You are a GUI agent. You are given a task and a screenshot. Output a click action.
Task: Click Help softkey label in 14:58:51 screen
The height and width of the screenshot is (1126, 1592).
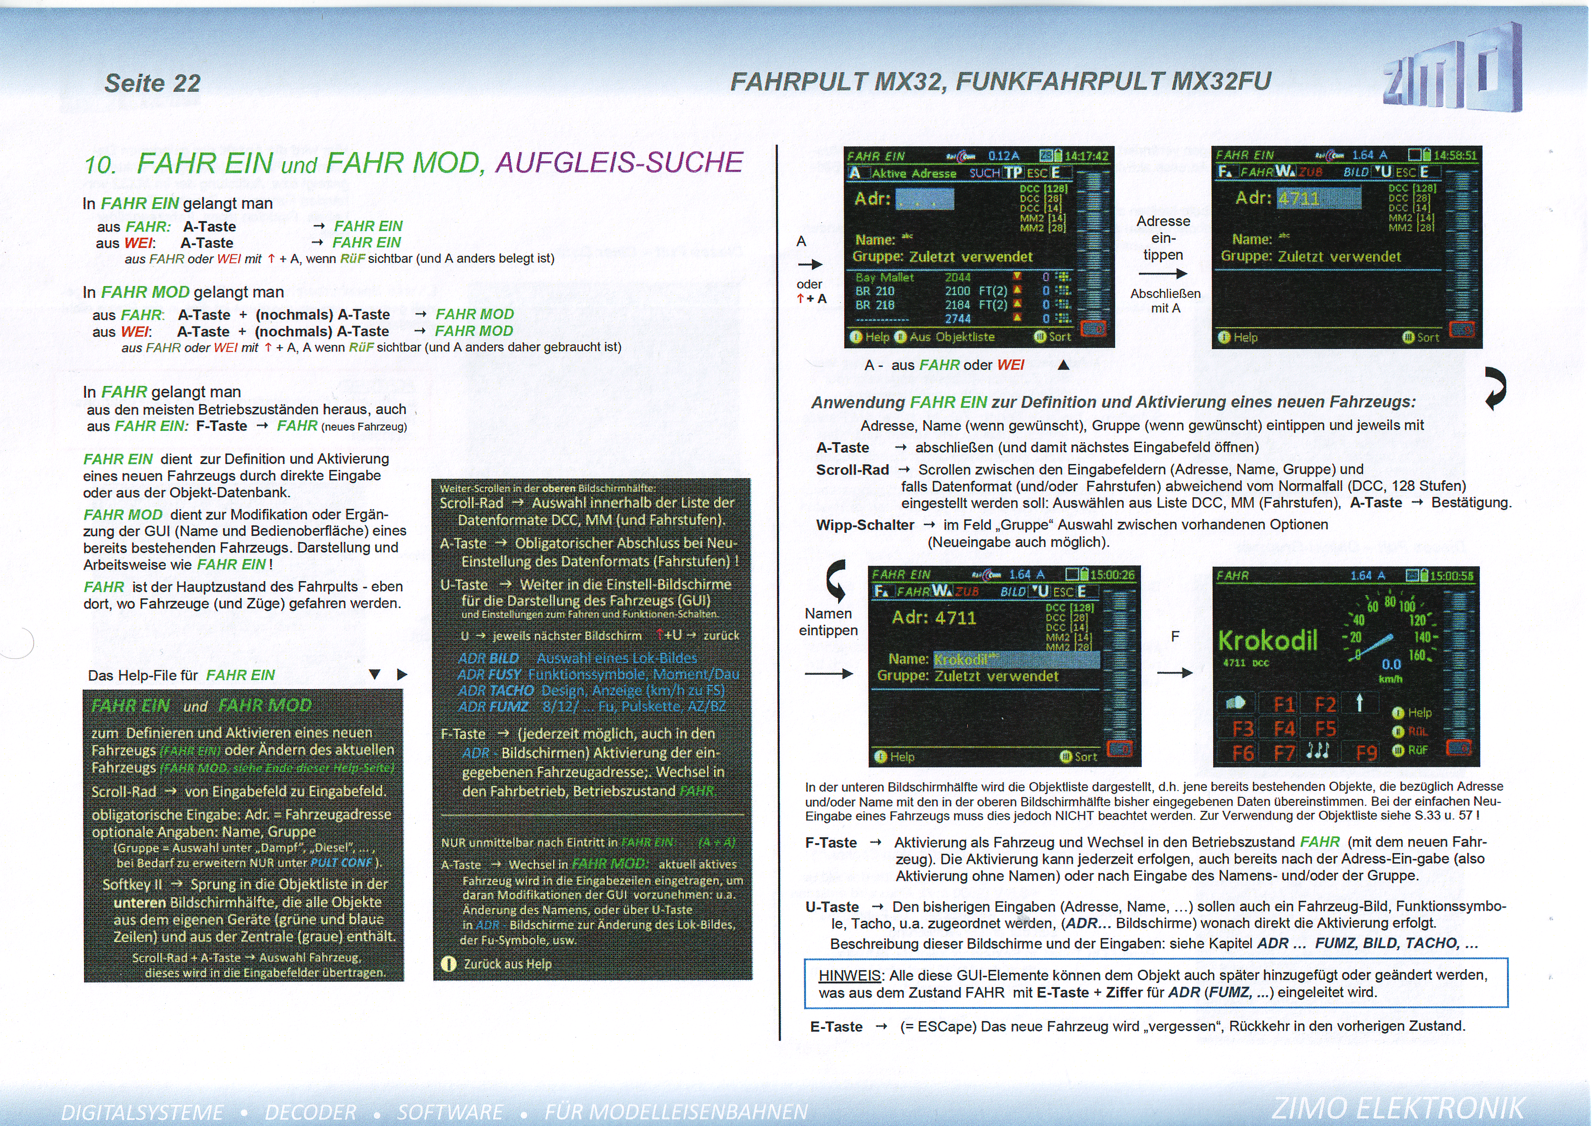coord(1245,337)
